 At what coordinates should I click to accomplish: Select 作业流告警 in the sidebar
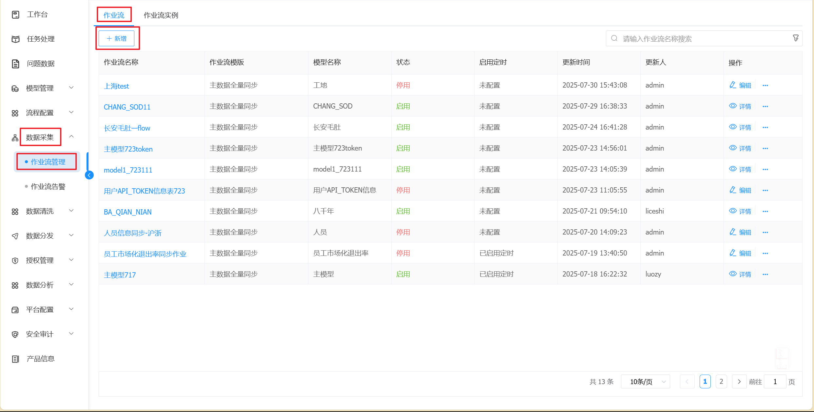click(48, 187)
